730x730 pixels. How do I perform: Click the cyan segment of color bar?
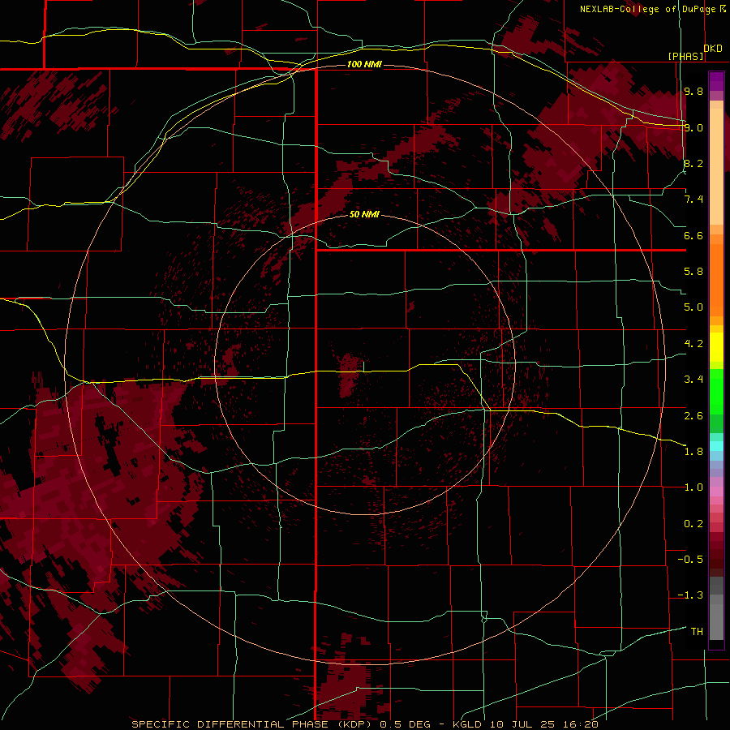(x=716, y=445)
